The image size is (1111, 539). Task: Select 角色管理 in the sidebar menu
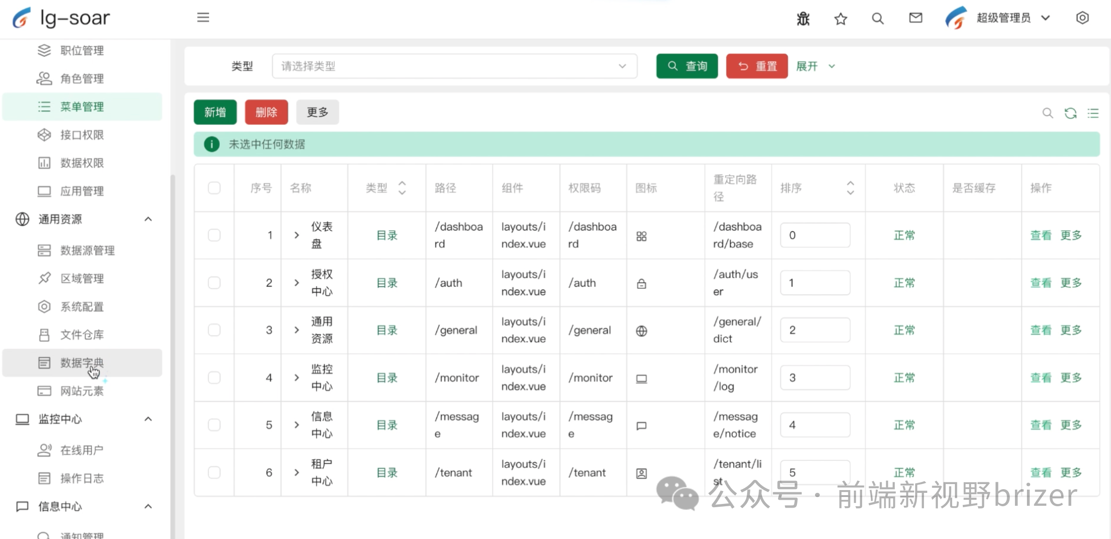[81, 78]
